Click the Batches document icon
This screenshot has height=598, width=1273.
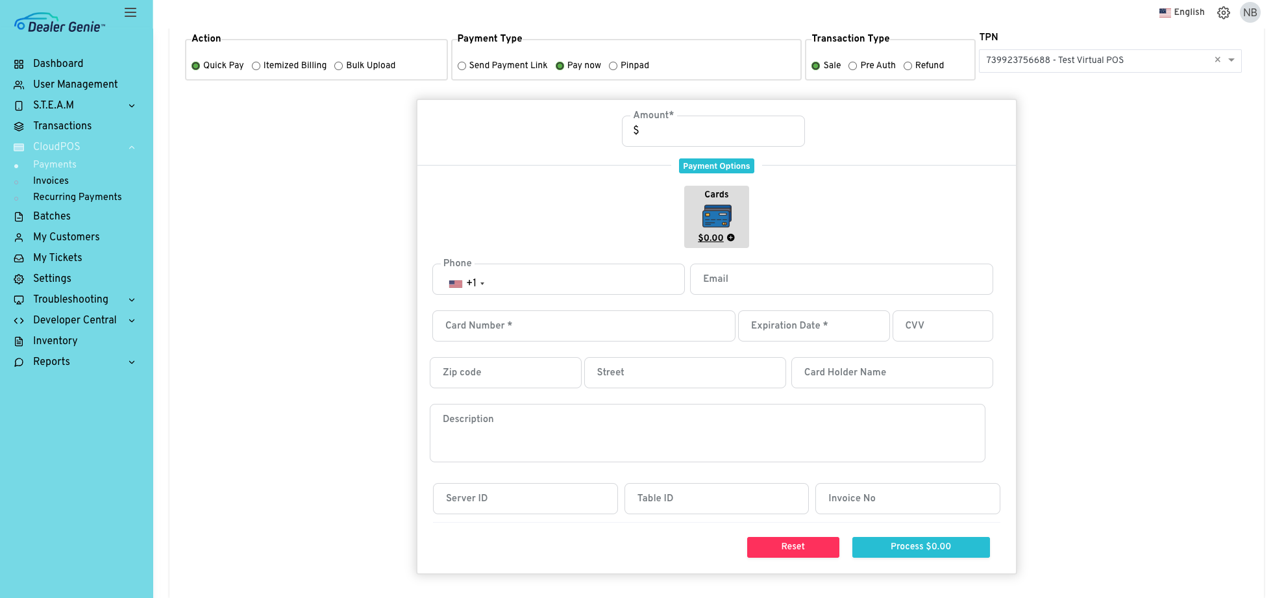click(19, 217)
